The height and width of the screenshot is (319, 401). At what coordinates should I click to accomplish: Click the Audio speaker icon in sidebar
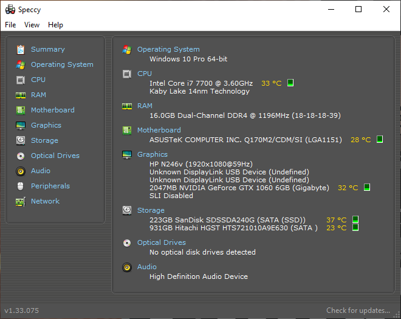(x=21, y=171)
